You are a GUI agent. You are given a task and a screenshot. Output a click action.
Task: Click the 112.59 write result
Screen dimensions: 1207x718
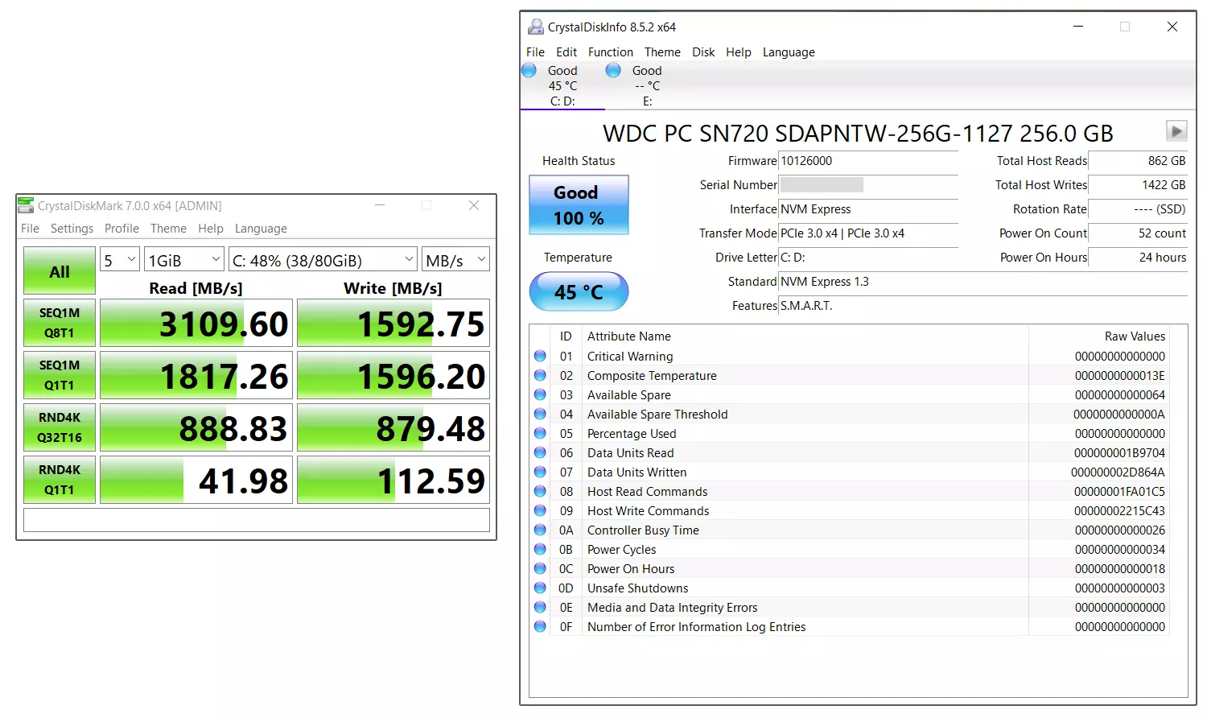[393, 480]
